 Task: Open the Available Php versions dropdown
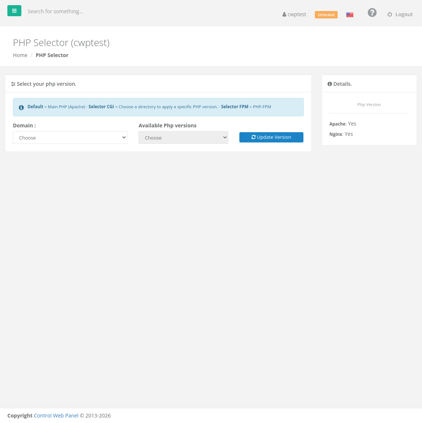coord(183,138)
